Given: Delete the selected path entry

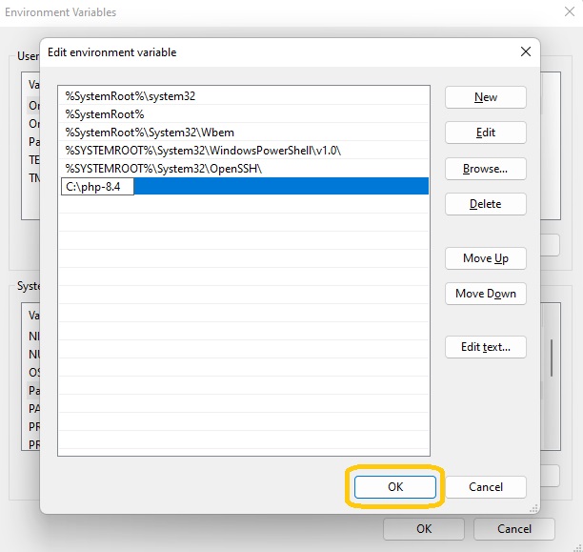Looking at the screenshot, I should [486, 204].
